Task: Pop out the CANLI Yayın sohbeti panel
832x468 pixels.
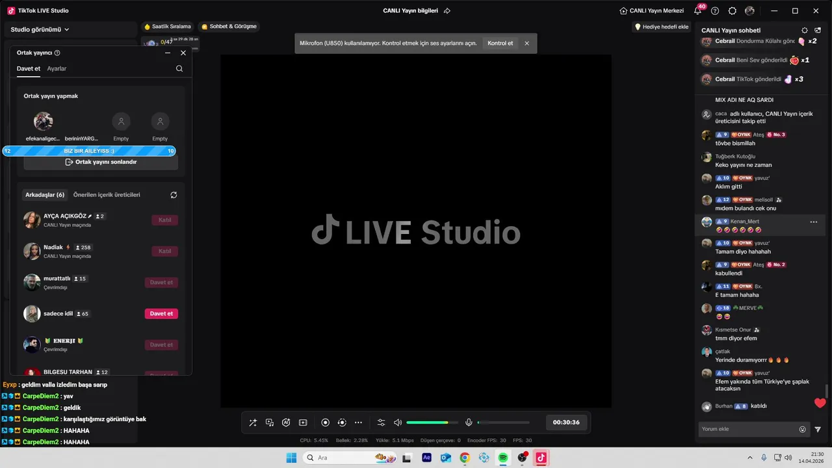Action: click(x=818, y=31)
